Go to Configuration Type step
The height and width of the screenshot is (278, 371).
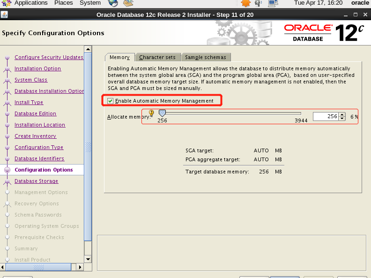(x=39, y=147)
